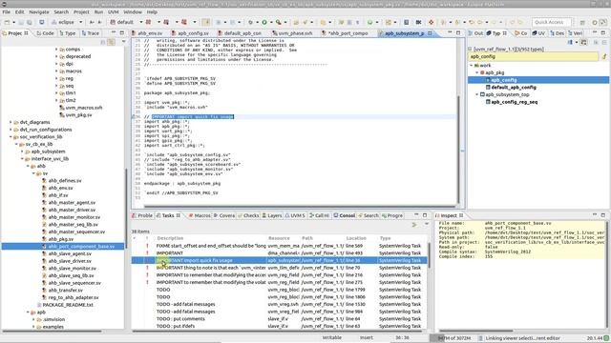611x343 pixels.
Task: Click the Open Perspective icon near Quick Access
Action: [x=582, y=23]
